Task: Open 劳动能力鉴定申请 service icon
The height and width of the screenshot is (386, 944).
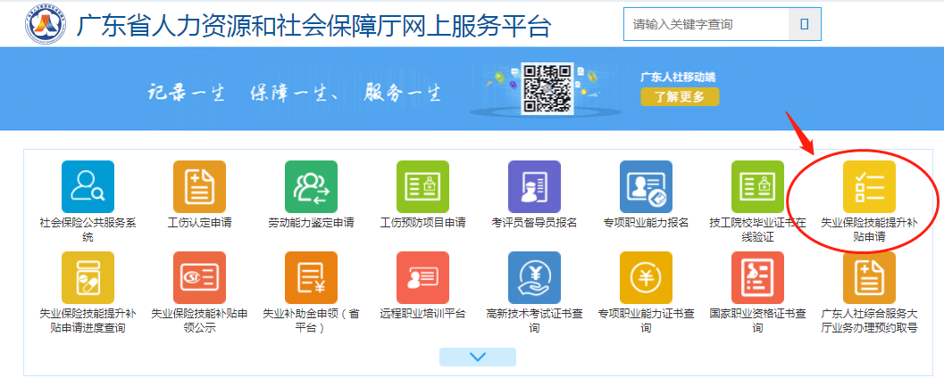Action: [x=311, y=187]
